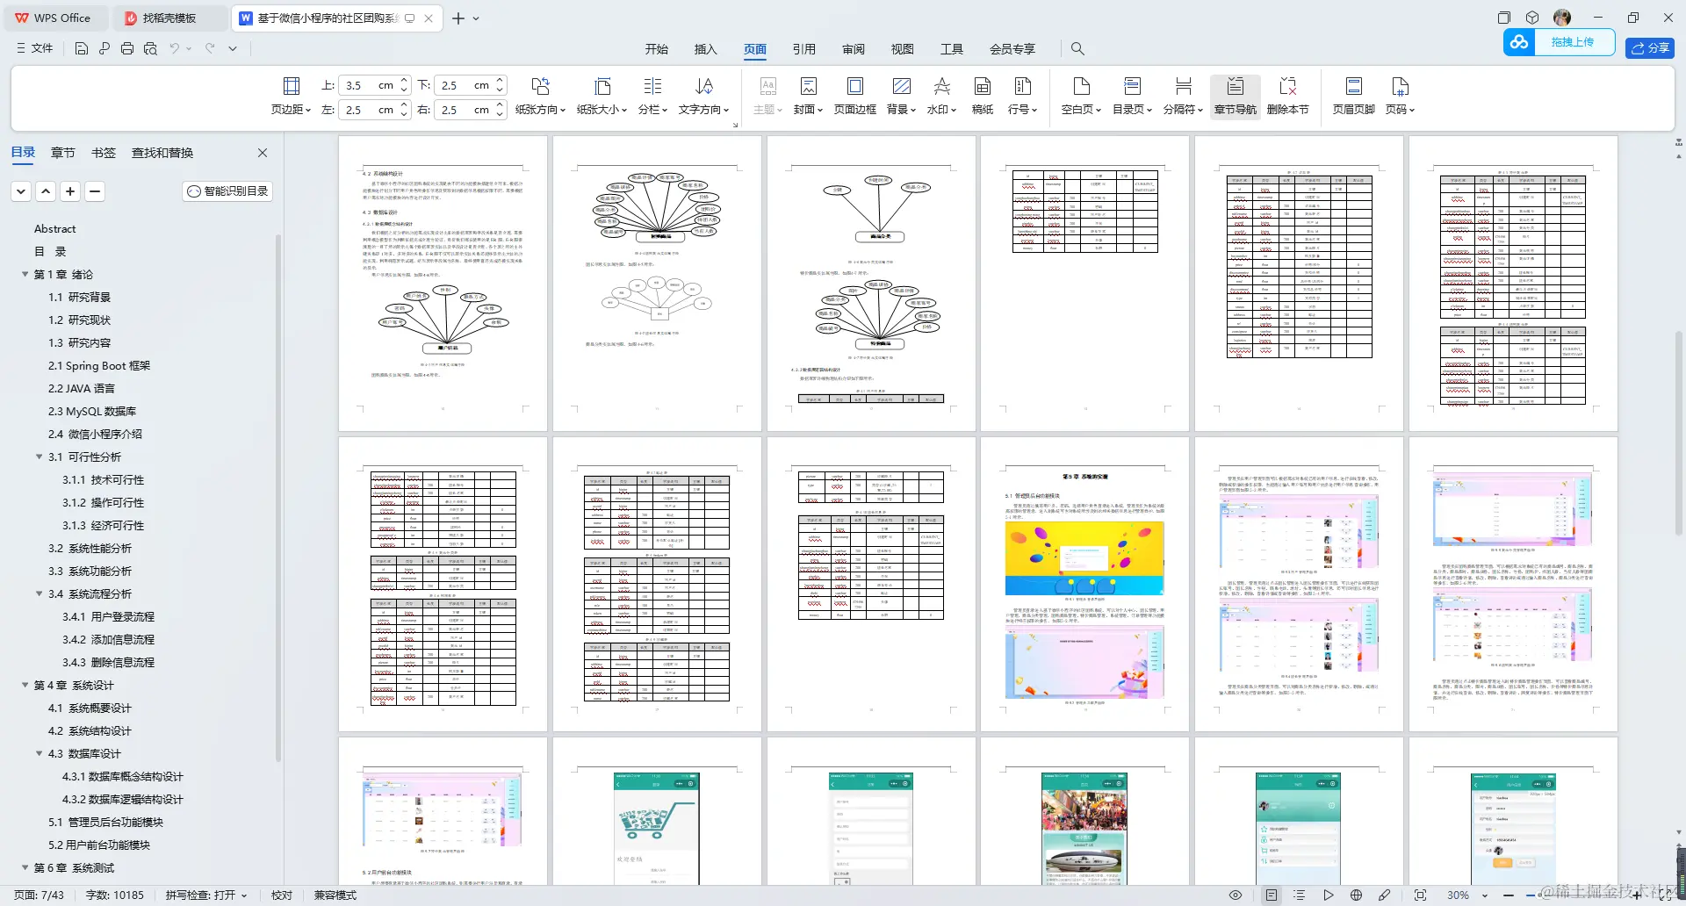The image size is (1686, 906).
Task: Open print preview from the quick access toolbar
Action: (x=150, y=49)
